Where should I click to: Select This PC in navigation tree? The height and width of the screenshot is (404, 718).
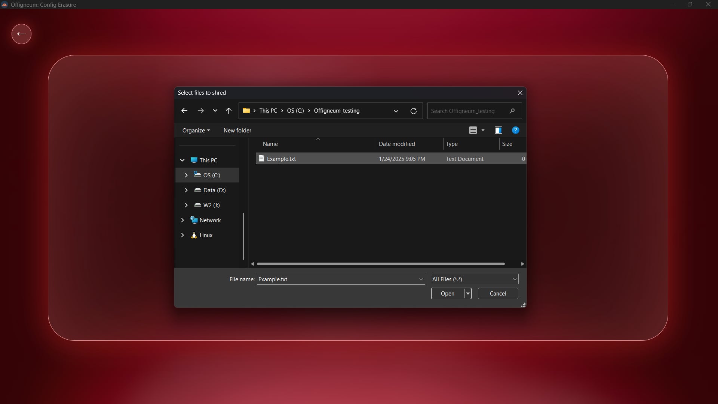click(208, 160)
